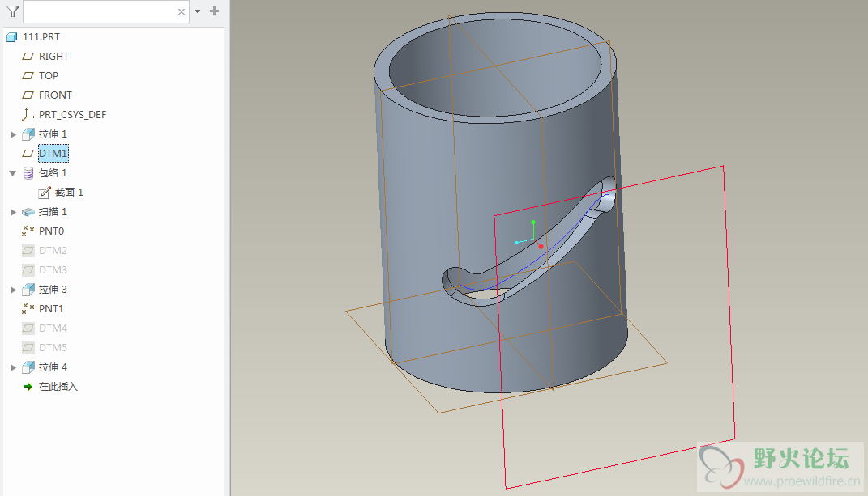Expand the 拉伸 3 extrude feature

point(13,290)
